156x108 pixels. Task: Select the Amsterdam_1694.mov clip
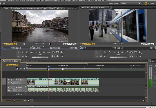point(41,81)
